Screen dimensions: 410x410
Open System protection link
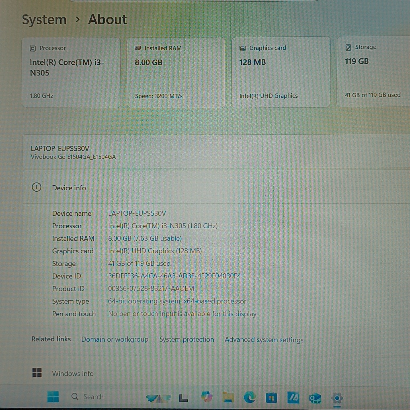[x=186, y=339]
